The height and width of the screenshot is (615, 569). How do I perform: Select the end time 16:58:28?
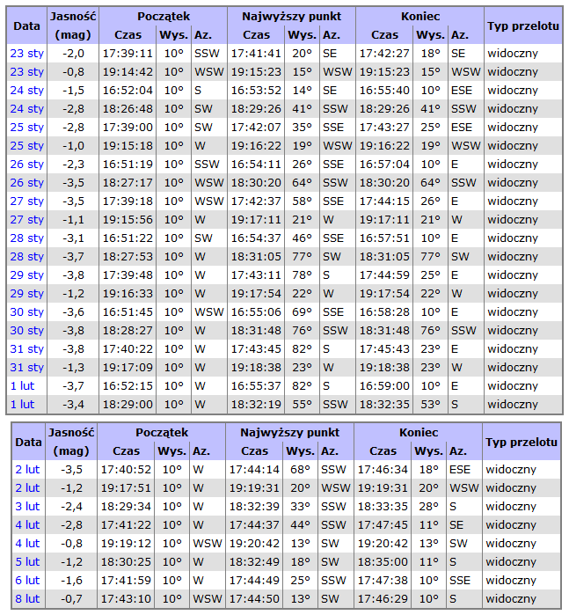[384, 311]
